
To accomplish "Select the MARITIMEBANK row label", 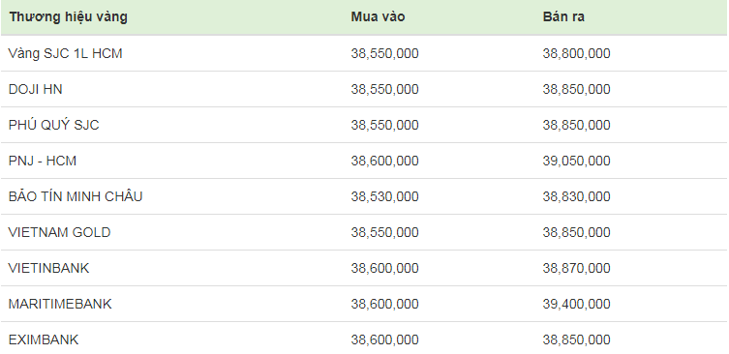I will 60,304.
